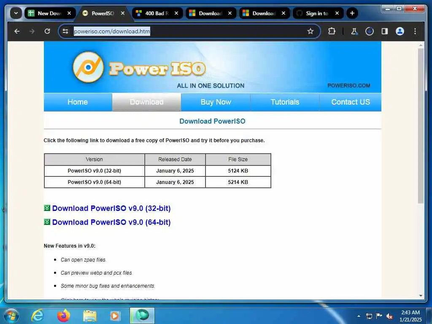
Task: Click the PowerISO v9.0 (32-bit) table cell
Action: [94, 171]
